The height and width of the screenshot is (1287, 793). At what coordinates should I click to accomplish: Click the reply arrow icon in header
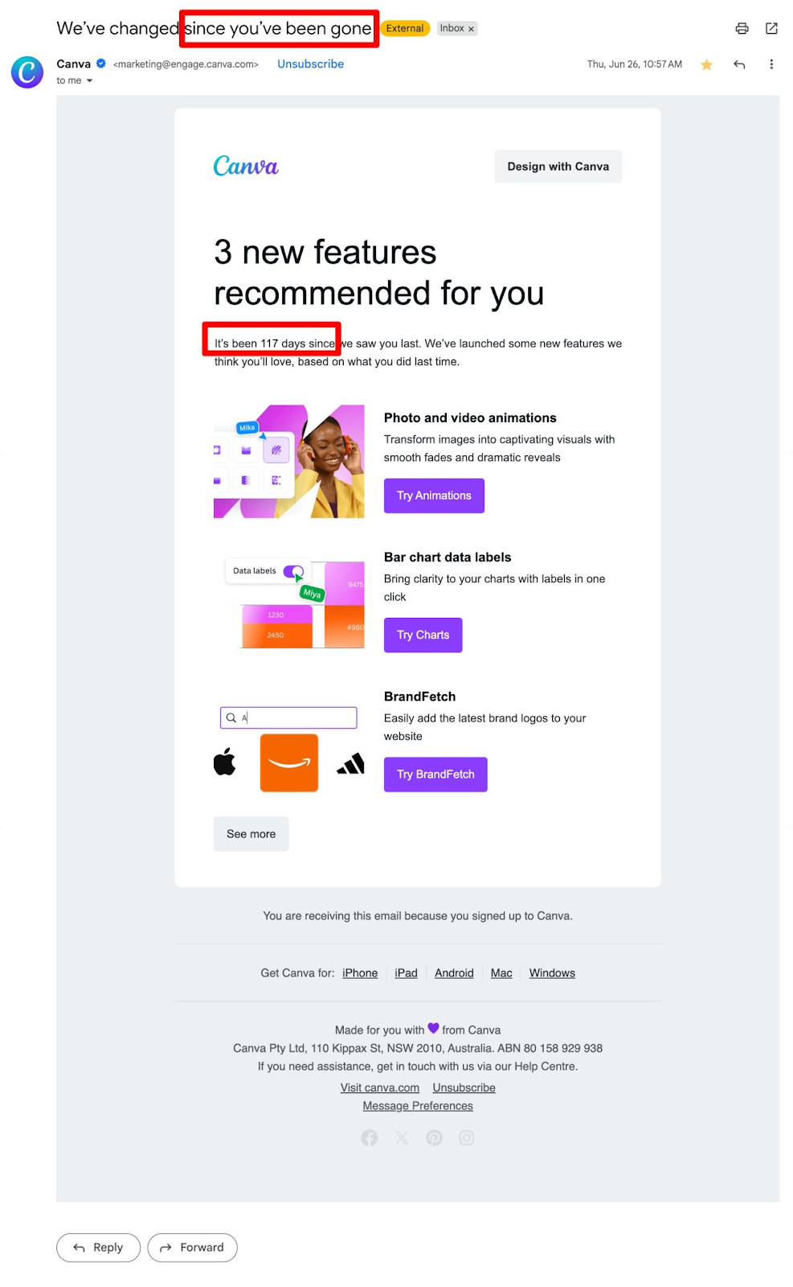(x=739, y=64)
